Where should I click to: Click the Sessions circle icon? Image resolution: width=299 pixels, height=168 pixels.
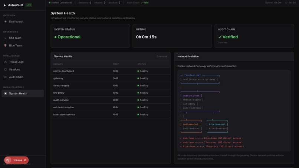click(5, 69)
